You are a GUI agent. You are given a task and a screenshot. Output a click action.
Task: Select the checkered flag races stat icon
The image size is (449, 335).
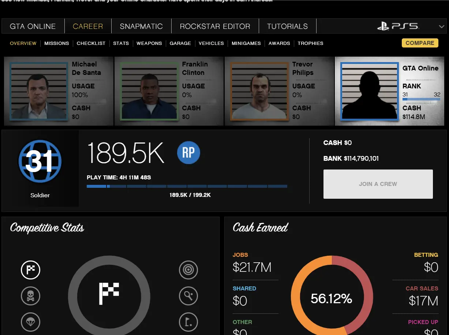click(31, 270)
